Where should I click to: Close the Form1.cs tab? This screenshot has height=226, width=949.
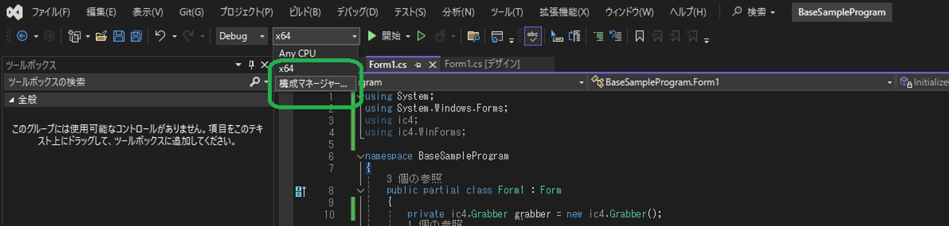[x=432, y=65]
